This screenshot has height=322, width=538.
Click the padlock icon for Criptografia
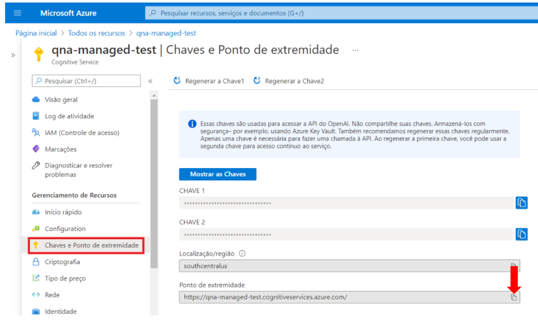[x=35, y=261]
